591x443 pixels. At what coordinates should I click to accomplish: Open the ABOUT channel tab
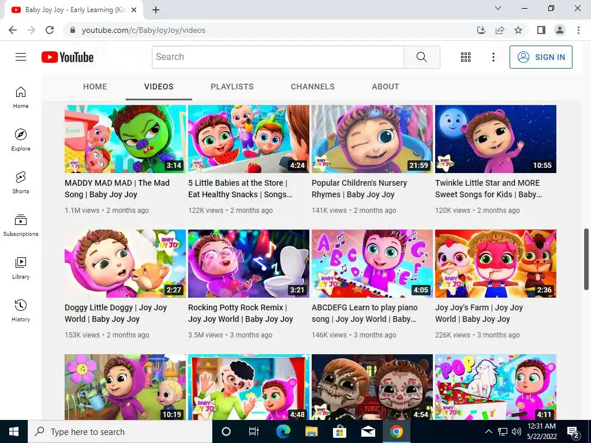(385, 87)
